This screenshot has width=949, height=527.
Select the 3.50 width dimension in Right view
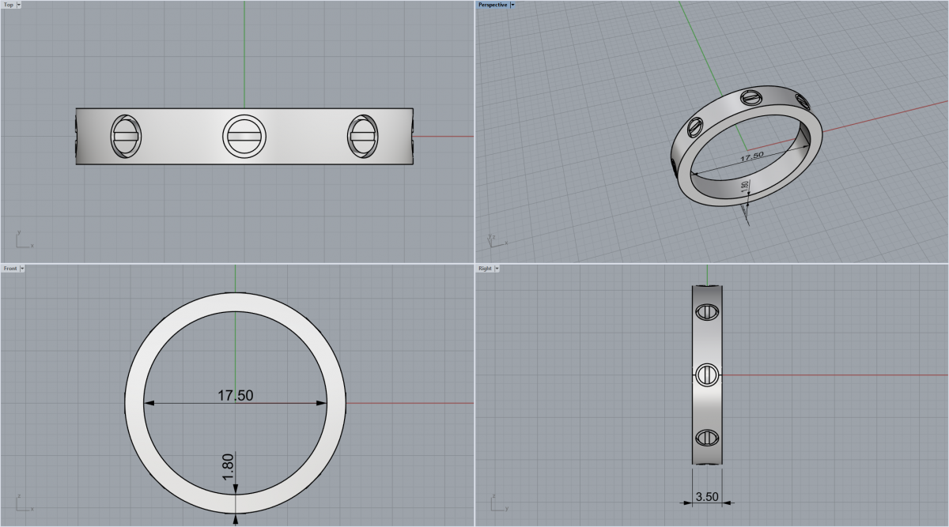point(706,497)
